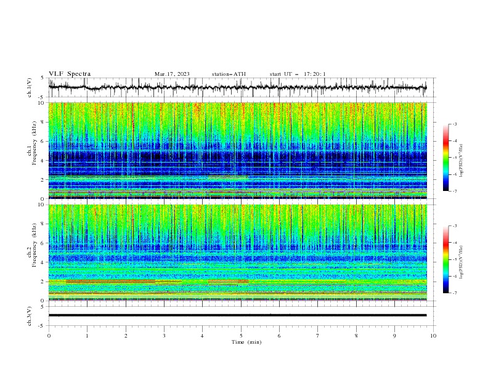This screenshot has width=488, height=377.
Task: Click the 'VLF Spectra' title text
Action: (x=70, y=74)
